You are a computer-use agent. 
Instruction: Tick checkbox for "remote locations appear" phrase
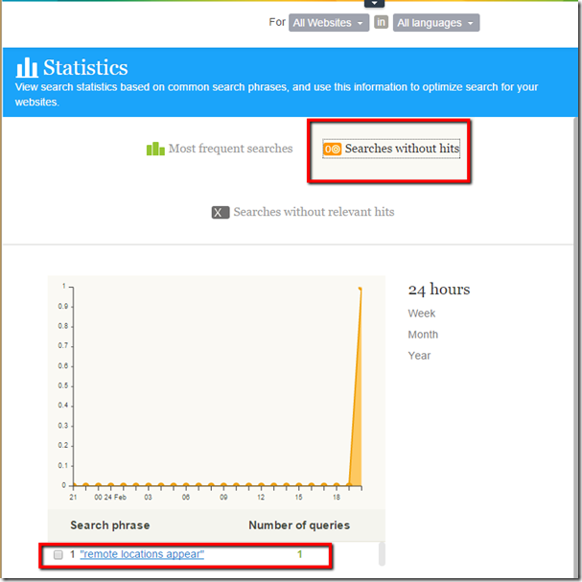[x=58, y=555]
